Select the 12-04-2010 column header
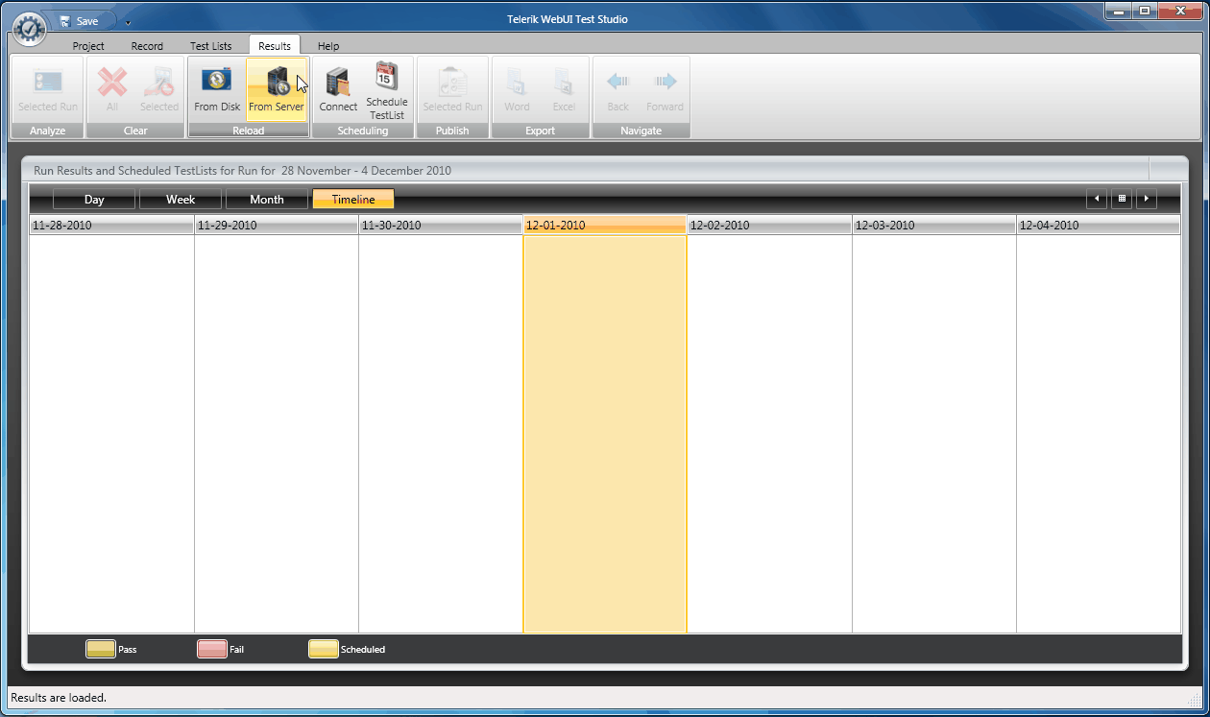 pyautogui.click(x=1099, y=226)
